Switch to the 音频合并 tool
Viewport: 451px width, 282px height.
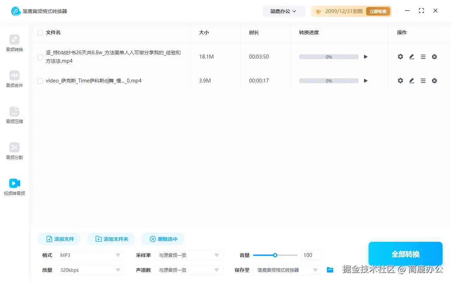click(14, 80)
